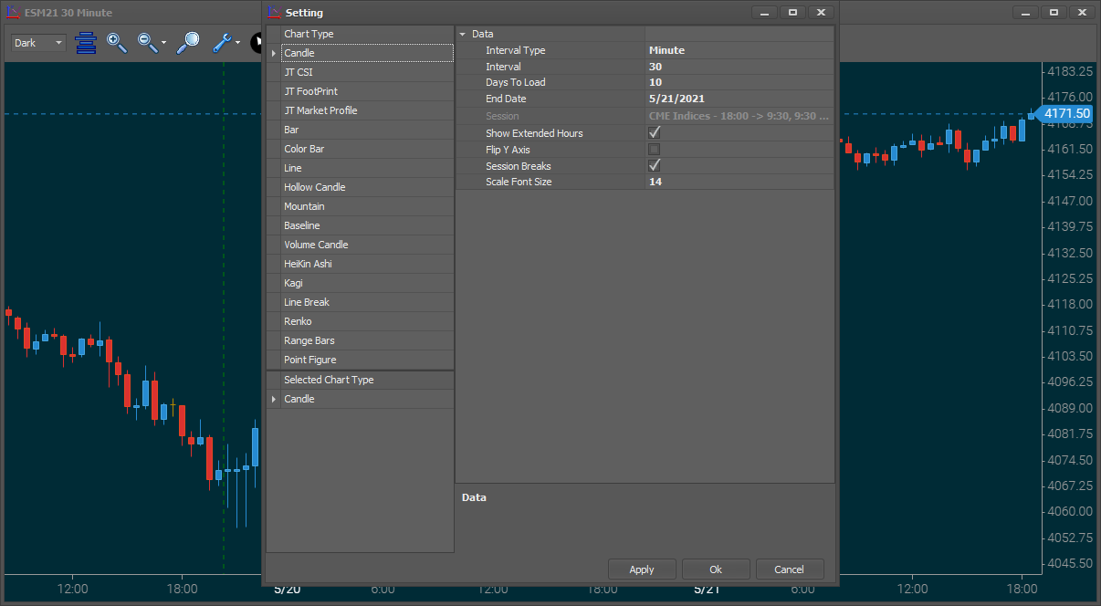The image size is (1101, 606).
Task: Edit the Interval value 30
Action: (x=739, y=67)
